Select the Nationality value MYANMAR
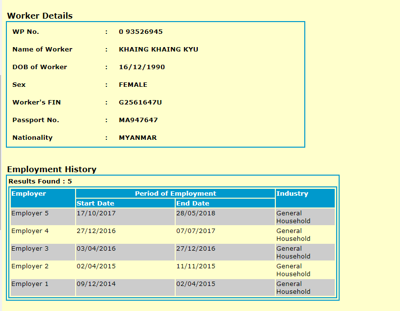The height and width of the screenshot is (311, 400). pos(137,138)
